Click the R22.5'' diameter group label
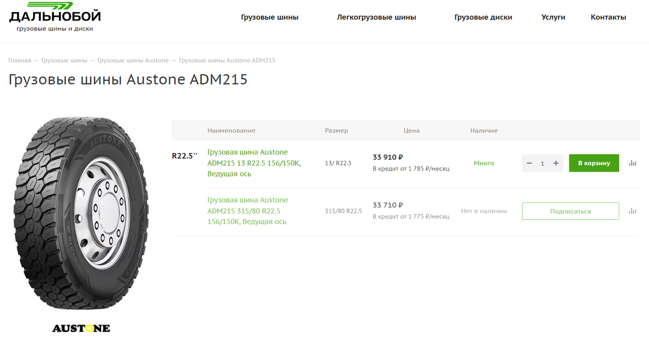 point(184,155)
